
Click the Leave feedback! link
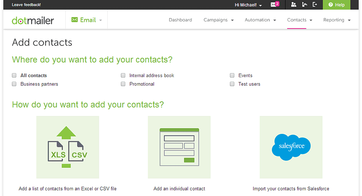26,4
